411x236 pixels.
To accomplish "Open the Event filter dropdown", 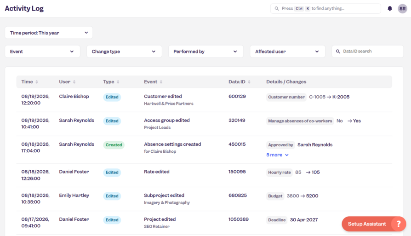I will coord(42,52).
